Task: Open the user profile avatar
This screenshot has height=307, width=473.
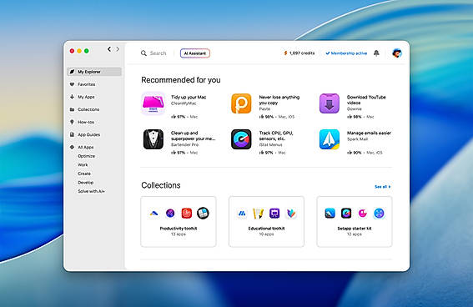Action: pos(397,53)
